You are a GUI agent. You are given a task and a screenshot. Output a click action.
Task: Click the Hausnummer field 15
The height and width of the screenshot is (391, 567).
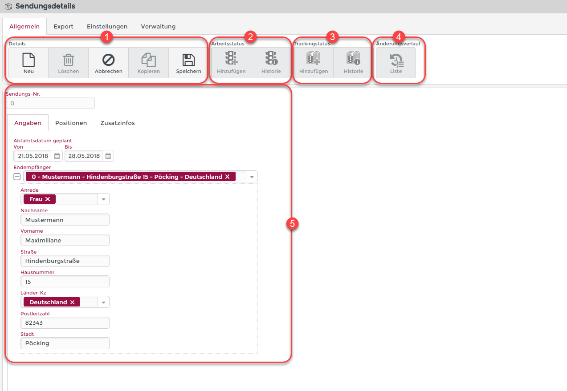coord(65,282)
